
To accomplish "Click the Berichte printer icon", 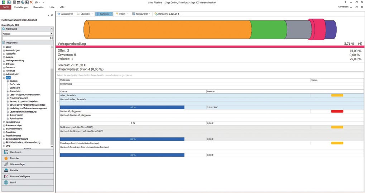I will pos(6,170).
